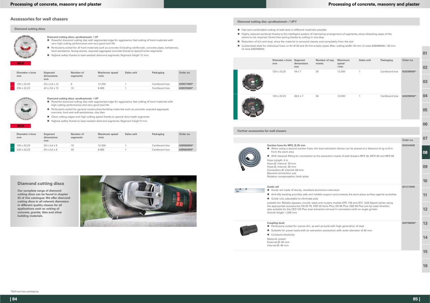Image resolution: width=430 pixels, height=303 pixels.
Task: Open chapter tab 16
Action: 425,266
